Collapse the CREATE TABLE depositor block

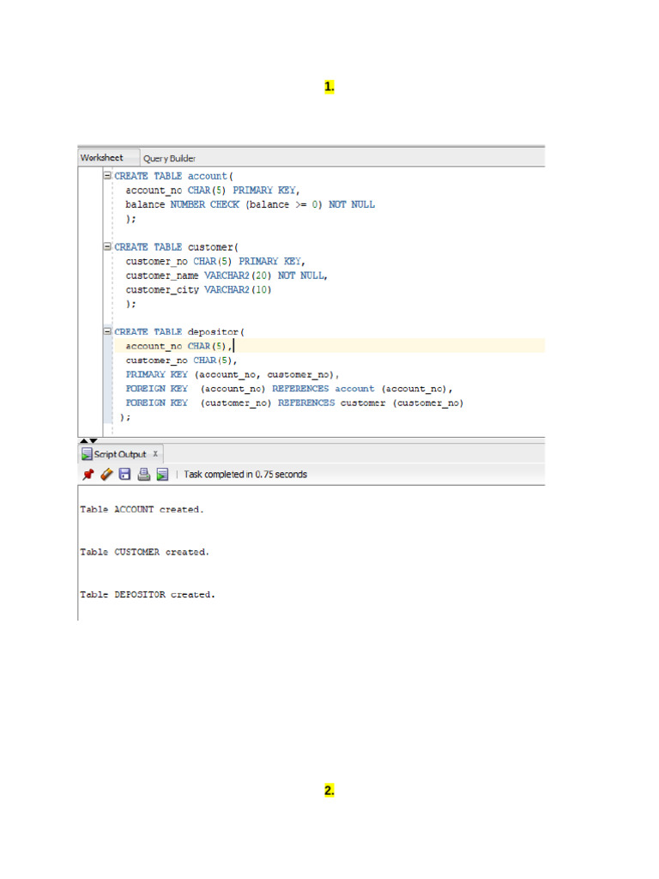click(x=107, y=331)
